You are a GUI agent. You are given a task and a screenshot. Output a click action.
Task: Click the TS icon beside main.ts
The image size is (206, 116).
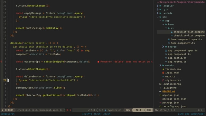(163, 76)
